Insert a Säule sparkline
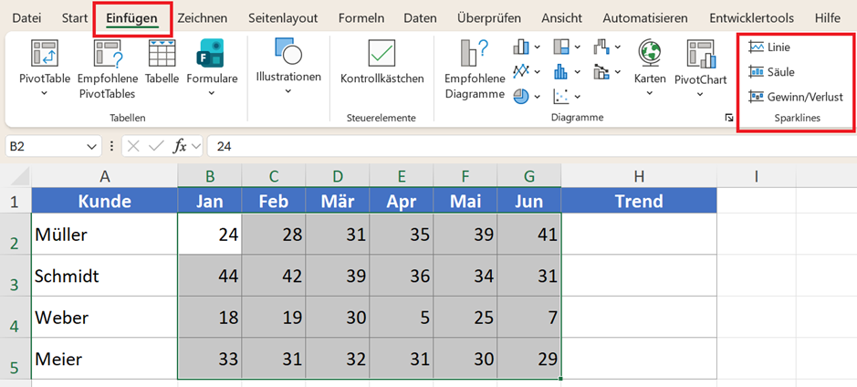The image size is (857, 387). click(771, 71)
